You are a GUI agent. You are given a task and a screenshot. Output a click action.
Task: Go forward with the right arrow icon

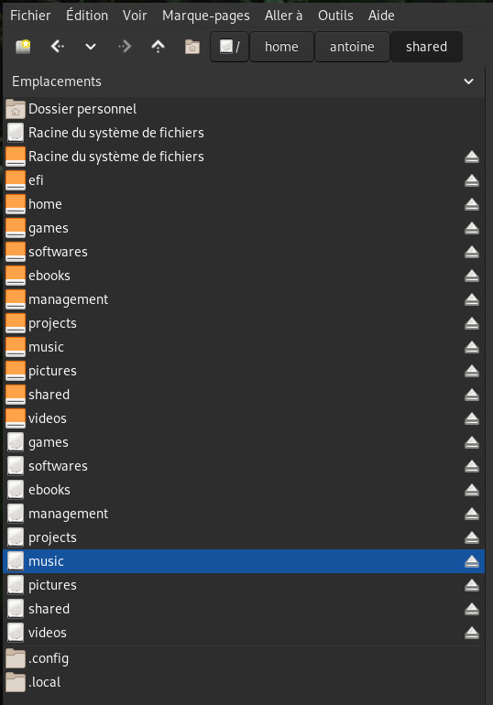[x=125, y=46]
